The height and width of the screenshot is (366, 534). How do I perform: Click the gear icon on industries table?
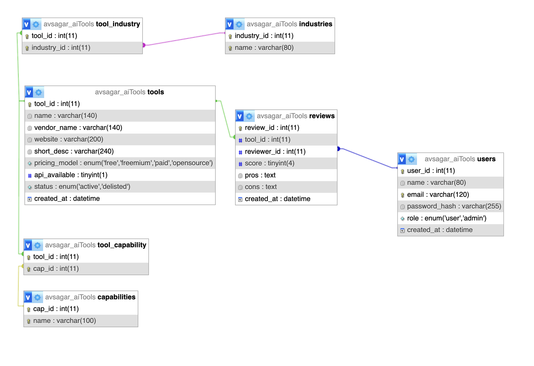pyautogui.click(x=239, y=24)
